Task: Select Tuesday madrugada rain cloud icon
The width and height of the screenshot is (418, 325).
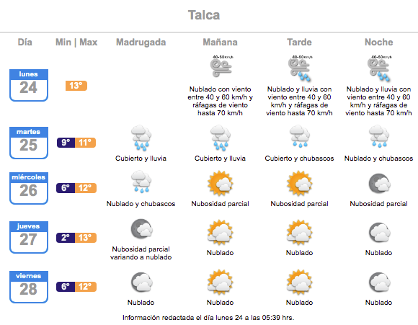Action: (x=141, y=138)
